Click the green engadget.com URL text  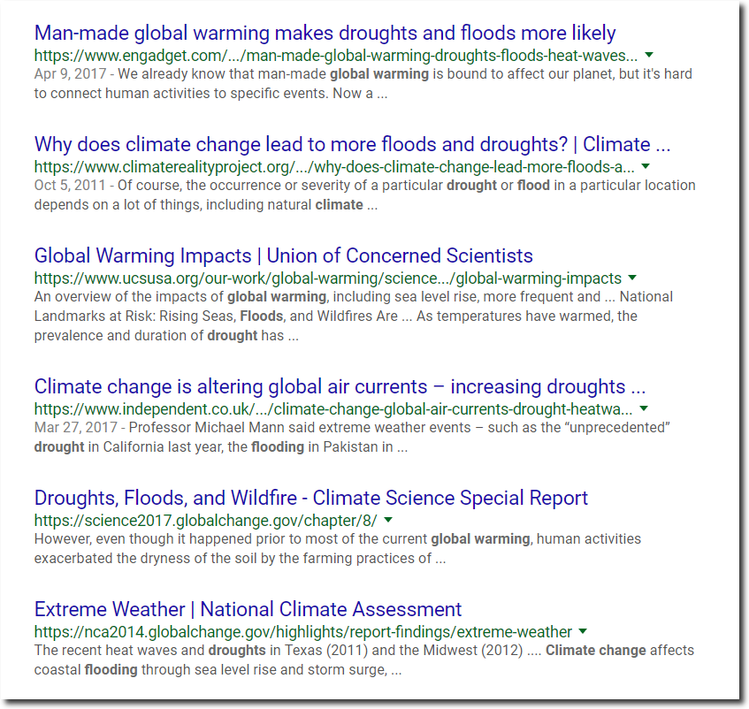pos(336,56)
